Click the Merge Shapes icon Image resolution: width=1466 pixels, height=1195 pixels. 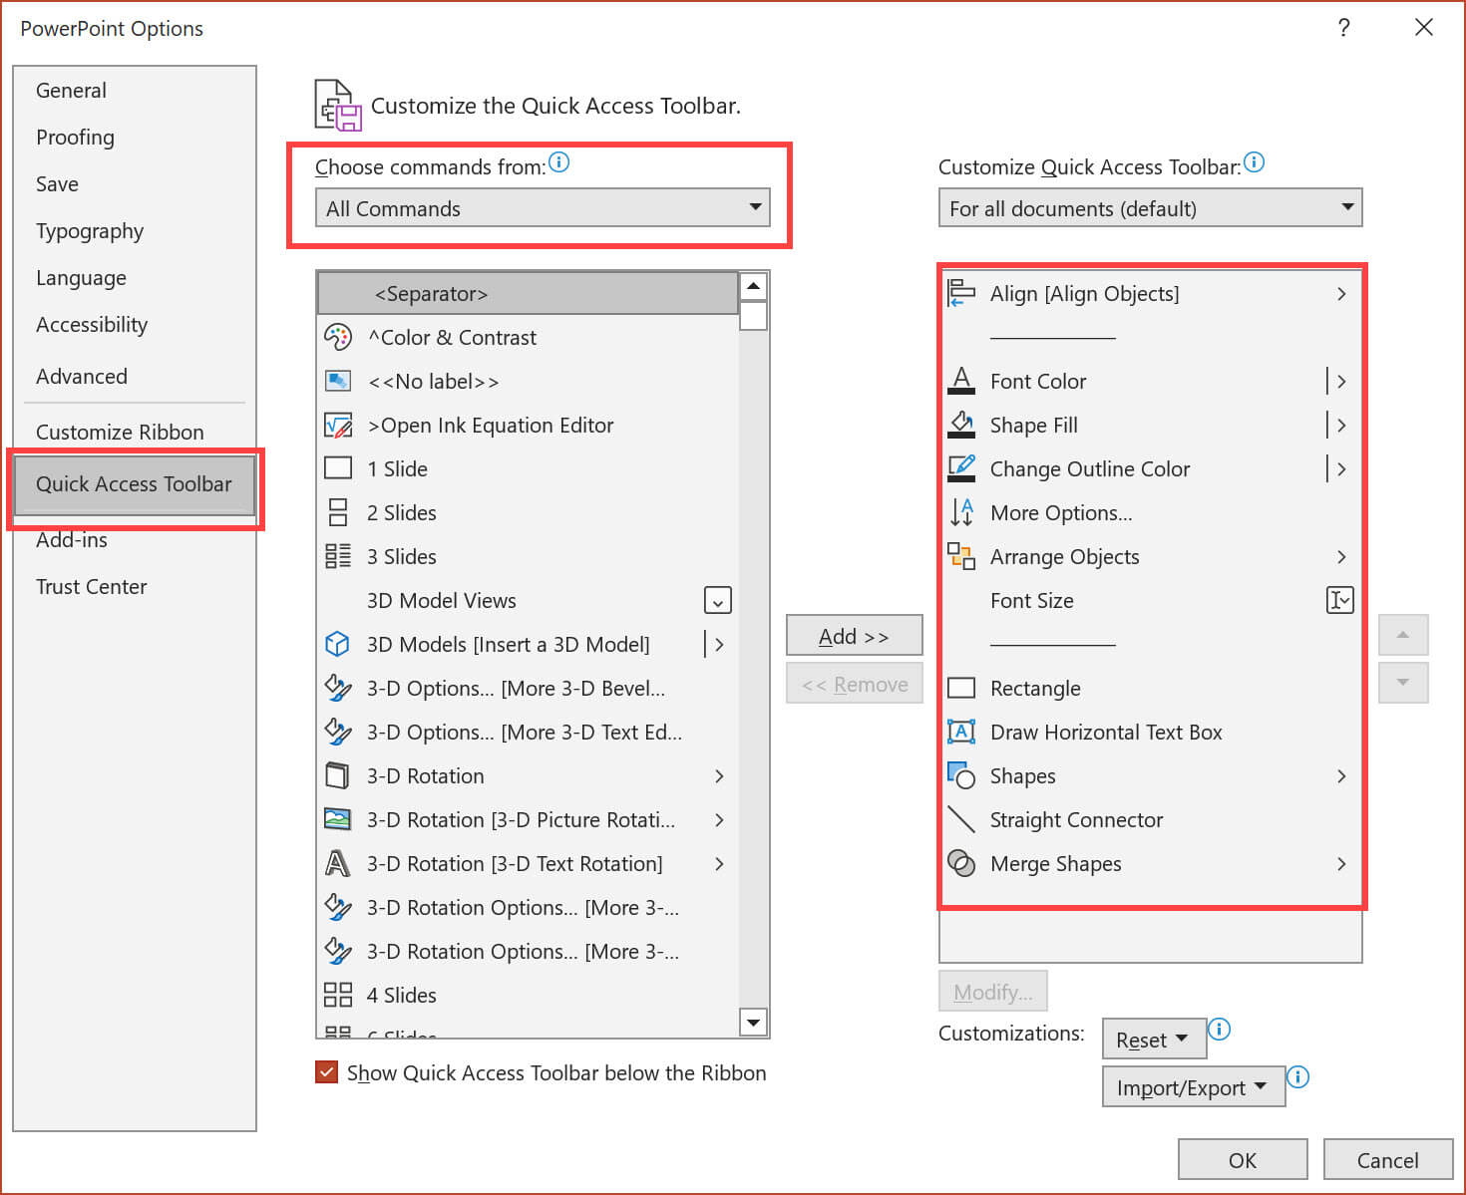pyautogui.click(x=961, y=863)
